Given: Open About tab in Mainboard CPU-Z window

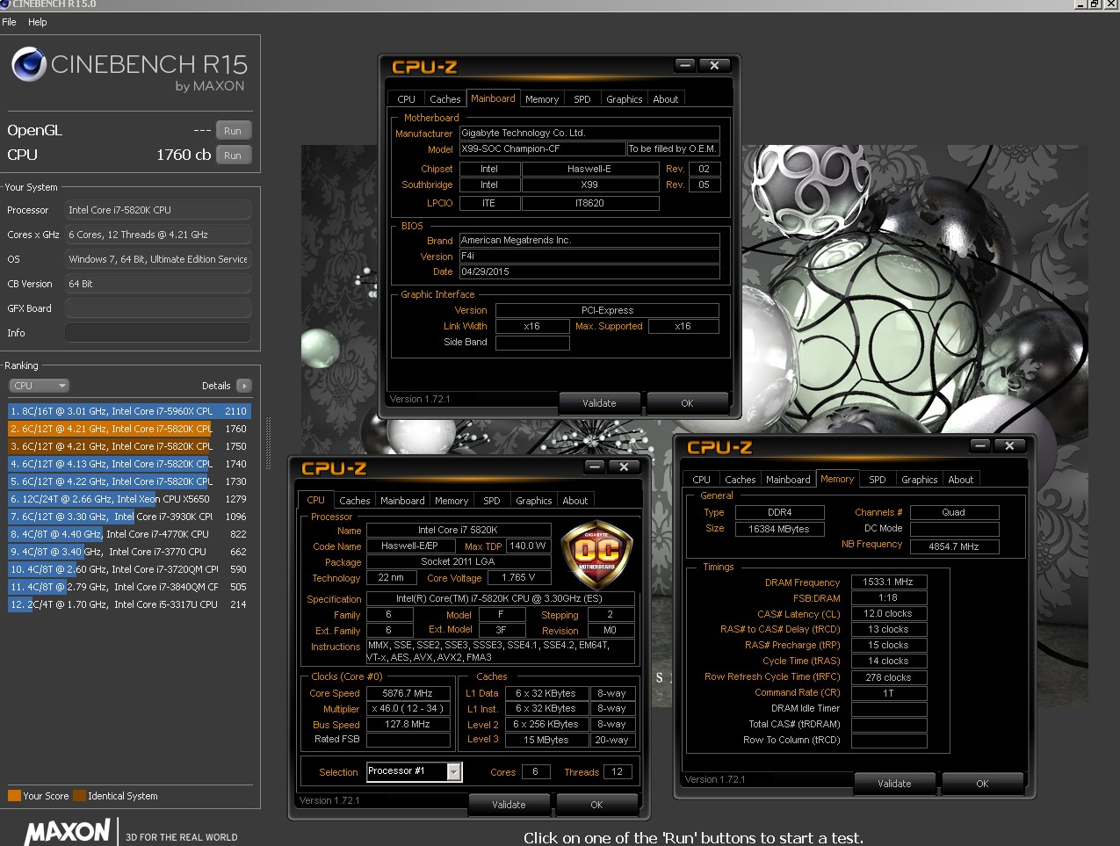Looking at the screenshot, I should [x=665, y=99].
